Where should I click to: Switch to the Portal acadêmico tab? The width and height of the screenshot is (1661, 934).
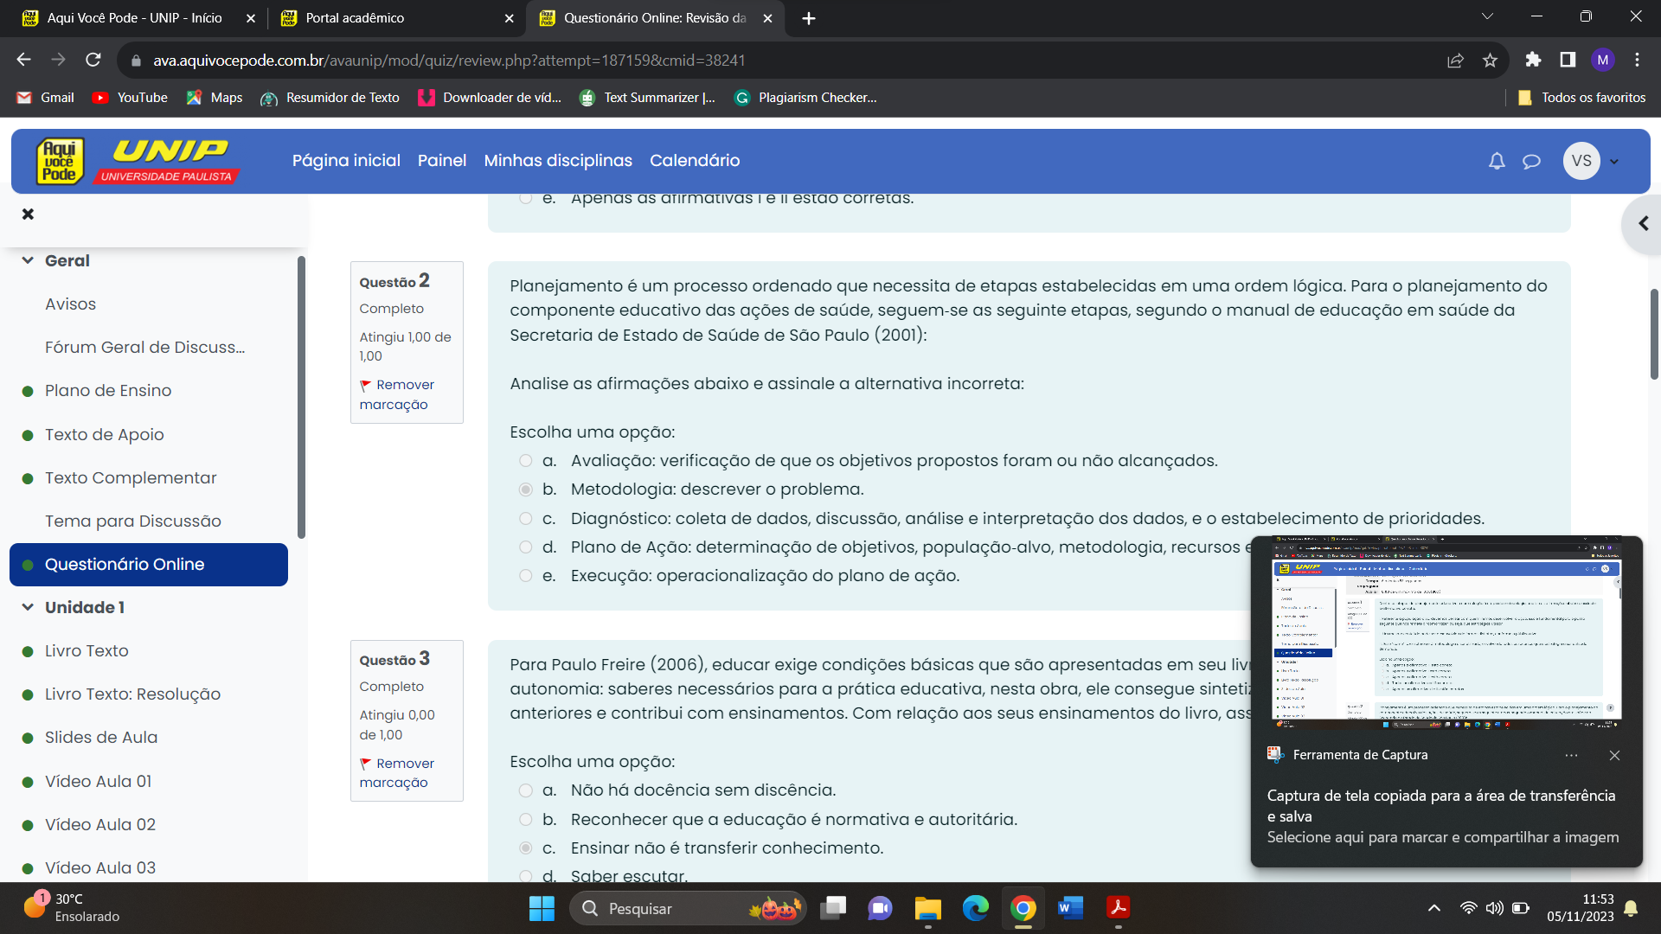pyautogui.click(x=355, y=18)
